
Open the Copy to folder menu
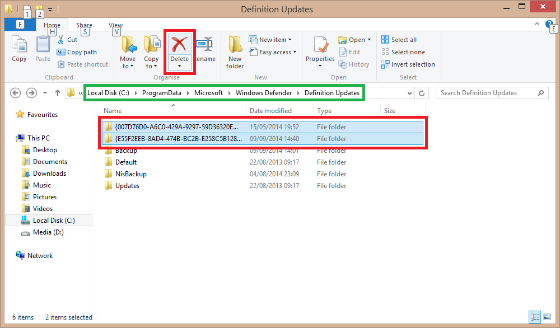(x=151, y=52)
